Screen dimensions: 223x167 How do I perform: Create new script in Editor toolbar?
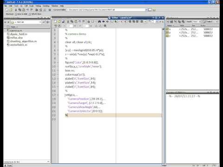pyautogui.click(x=55, y=21)
